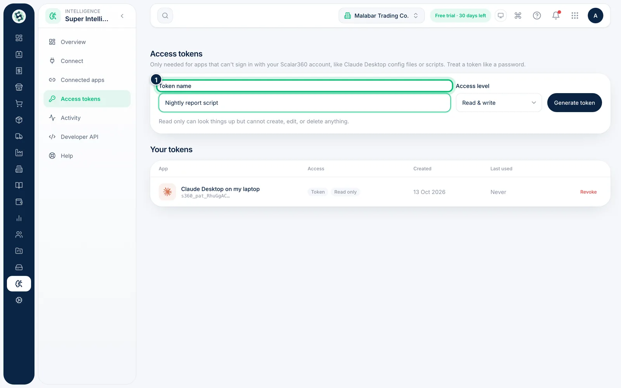Focus the Nightly report script token name field
The image size is (621, 388).
coord(305,103)
